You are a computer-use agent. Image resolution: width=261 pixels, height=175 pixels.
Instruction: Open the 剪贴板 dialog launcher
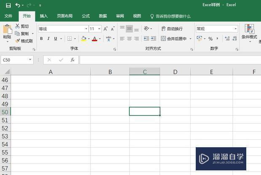34,49
